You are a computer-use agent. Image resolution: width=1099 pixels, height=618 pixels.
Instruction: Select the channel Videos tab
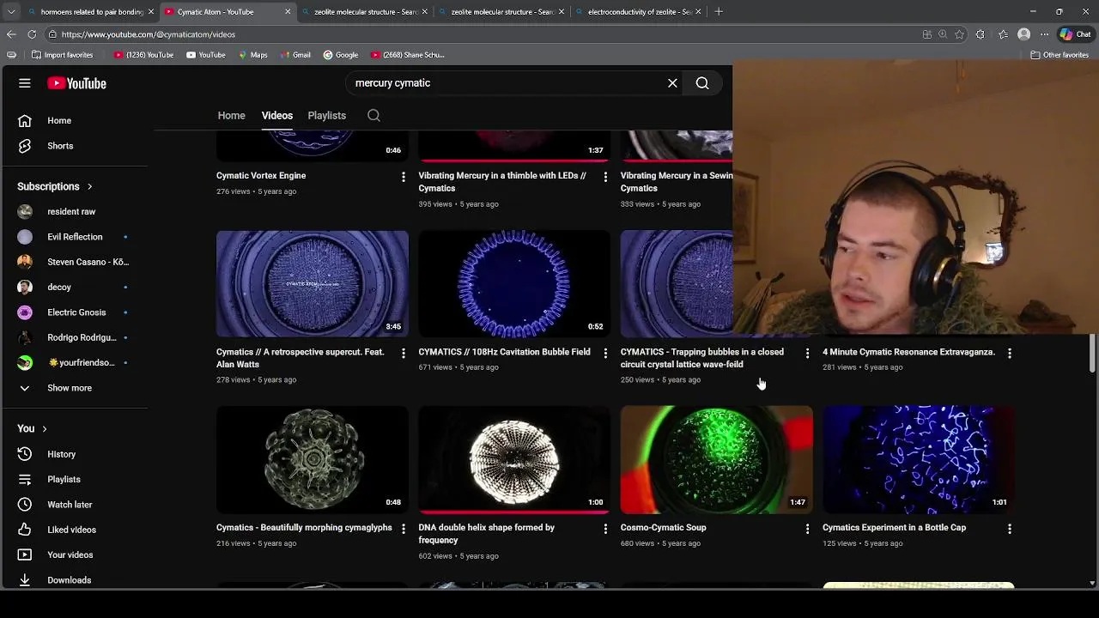276,115
